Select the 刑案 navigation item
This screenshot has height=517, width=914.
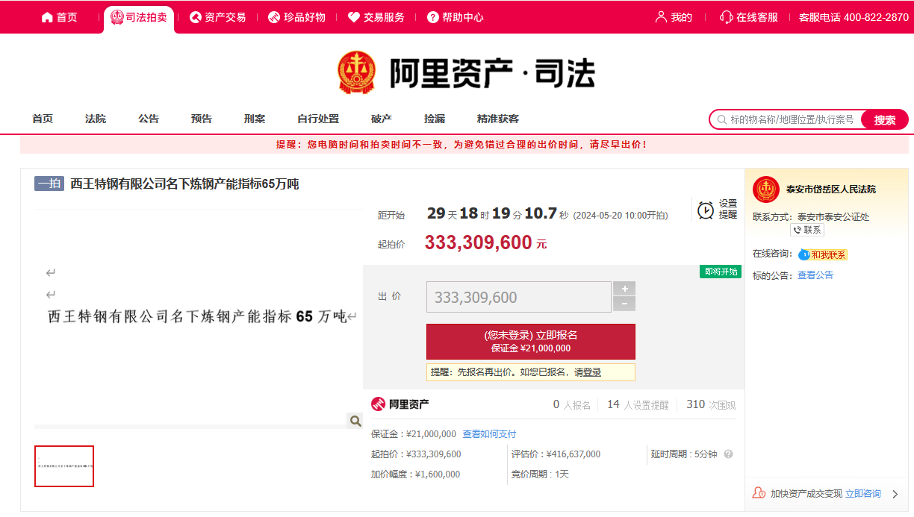[x=255, y=119]
